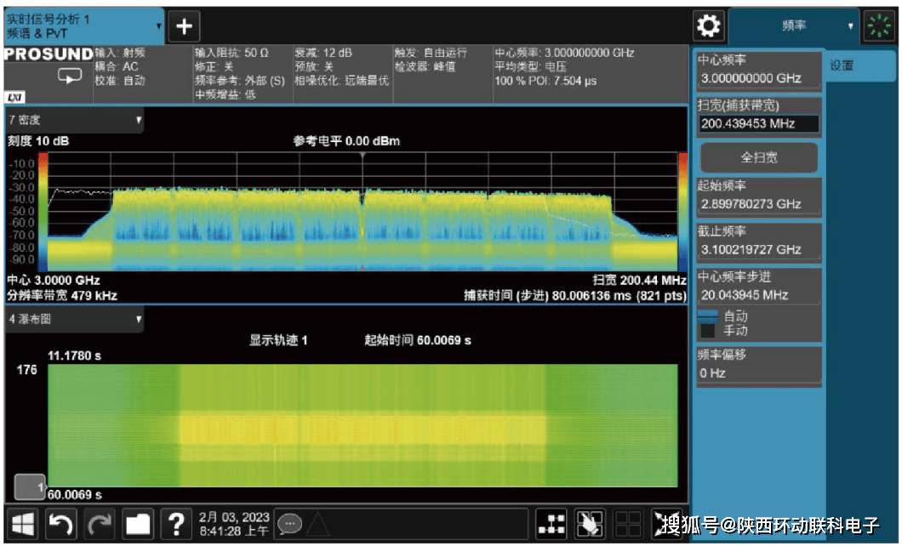This screenshot has height=546, width=902.
Task: Click the 扫宽 200.439453 MHz input field
Action: (759, 124)
